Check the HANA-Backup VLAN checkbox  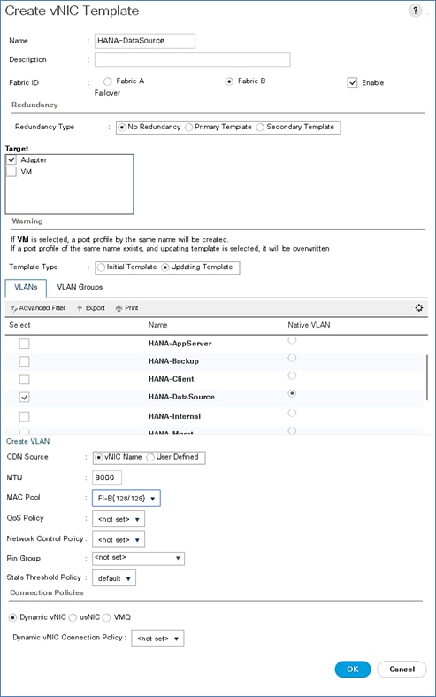[x=25, y=361]
